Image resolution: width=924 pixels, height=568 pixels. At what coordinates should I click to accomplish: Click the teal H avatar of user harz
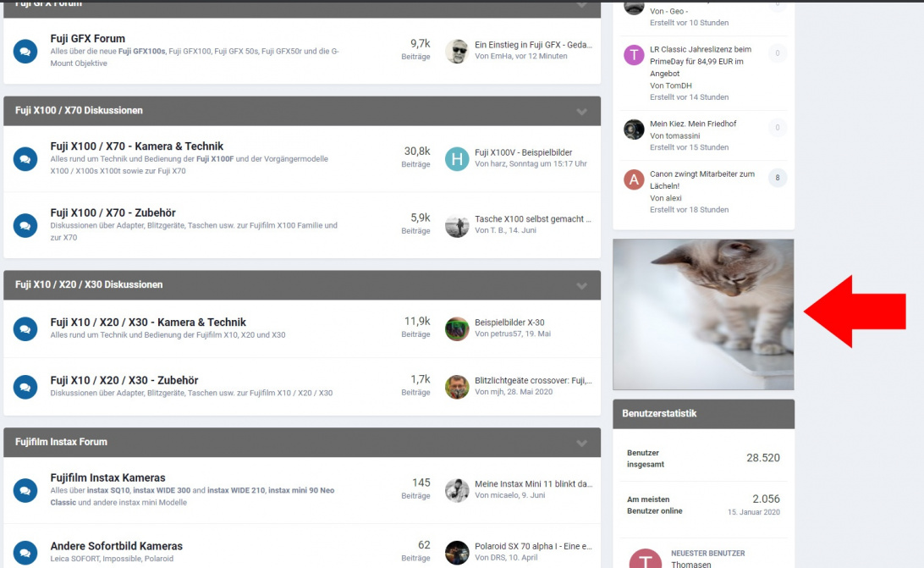[457, 158]
